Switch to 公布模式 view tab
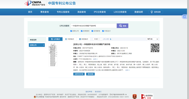189x99 pixels. pyautogui.click(x=55, y=39)
